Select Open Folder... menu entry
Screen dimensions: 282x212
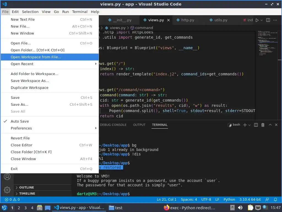tap(50, 50)
